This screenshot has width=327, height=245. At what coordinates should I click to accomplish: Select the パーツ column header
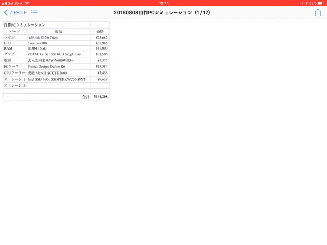[15, 31]
